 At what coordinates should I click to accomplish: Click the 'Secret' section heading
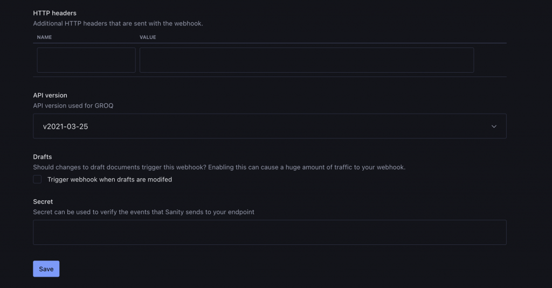pyautogui.click(x=43, y=201)
